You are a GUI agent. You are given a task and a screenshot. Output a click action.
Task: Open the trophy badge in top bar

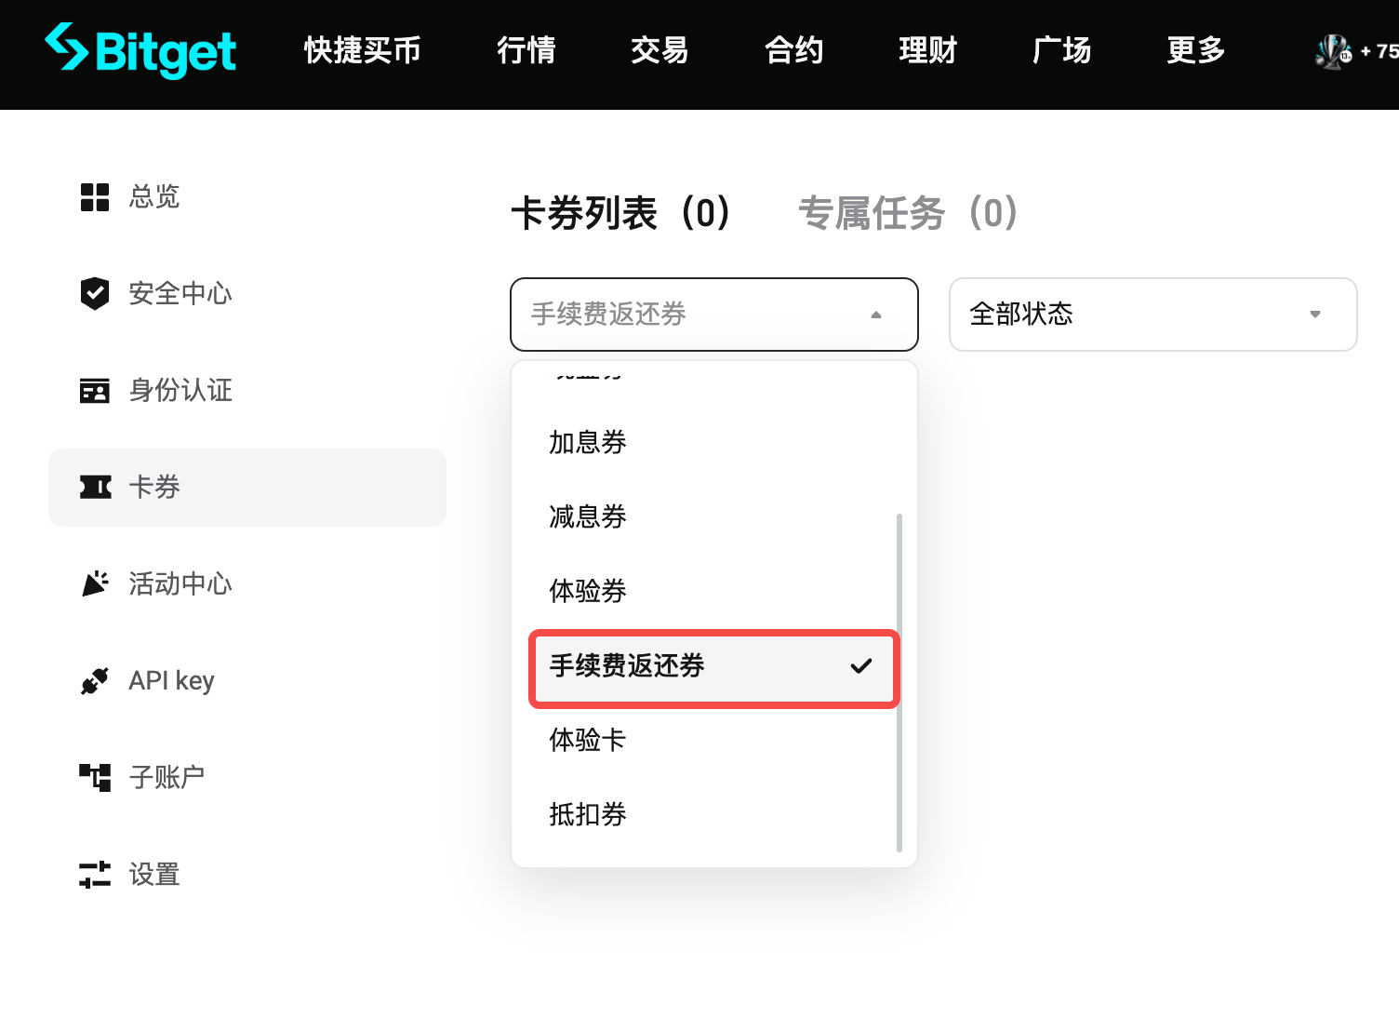[1332, 53]
